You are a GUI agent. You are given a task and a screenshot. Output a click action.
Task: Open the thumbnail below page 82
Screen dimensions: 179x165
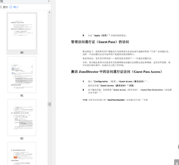pyautogui.click(x=22, y=153)
